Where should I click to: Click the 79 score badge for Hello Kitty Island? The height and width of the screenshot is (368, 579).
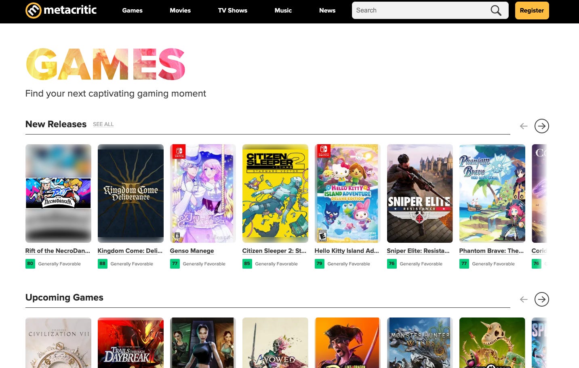(x=320, y=264)
